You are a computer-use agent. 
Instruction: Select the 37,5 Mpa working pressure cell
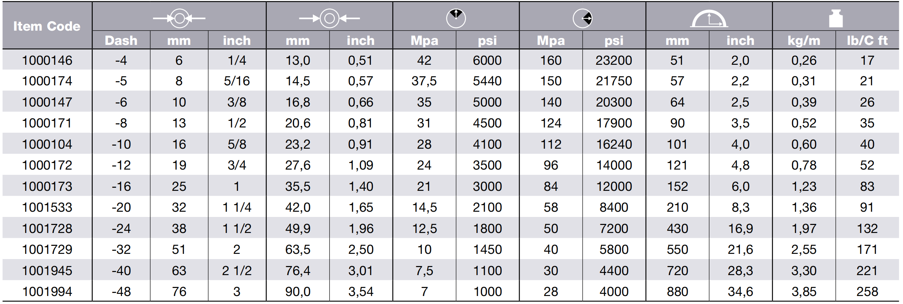coord(424,81)
